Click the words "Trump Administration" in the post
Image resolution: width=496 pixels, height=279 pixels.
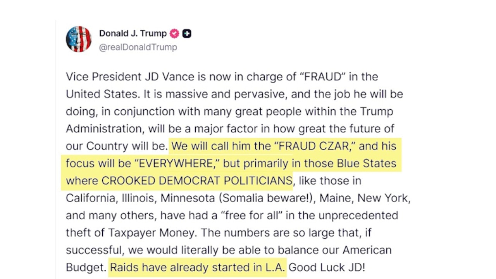pyautogui.click(x=377, y=112)
